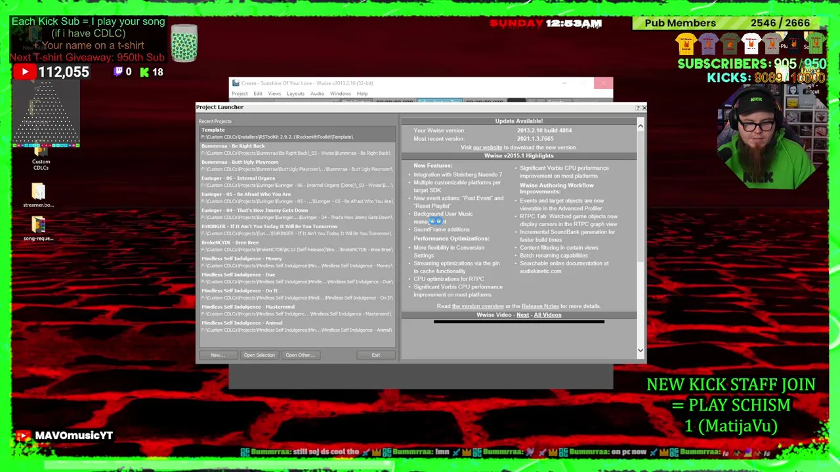
Task: Click 'Integration with Steinberg Nuendo 7' bullet
Action: (457, 175)
